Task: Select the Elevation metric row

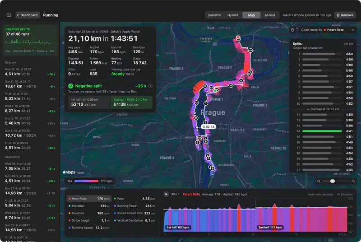Action: point(89,206)
